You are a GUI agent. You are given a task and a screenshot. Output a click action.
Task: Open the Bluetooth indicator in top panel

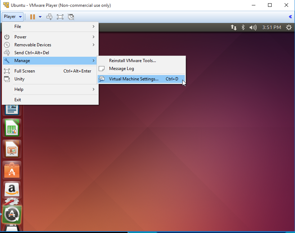click(243, 27)
